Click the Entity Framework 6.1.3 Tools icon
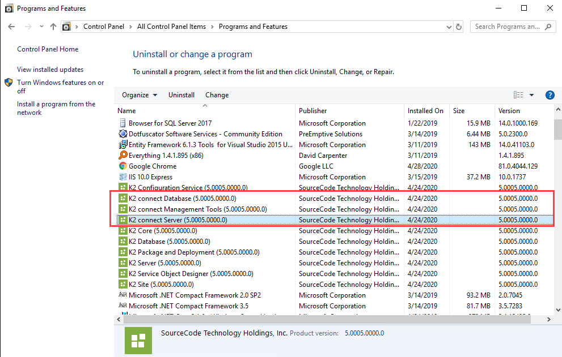562x357 pixels. point(122,144)
